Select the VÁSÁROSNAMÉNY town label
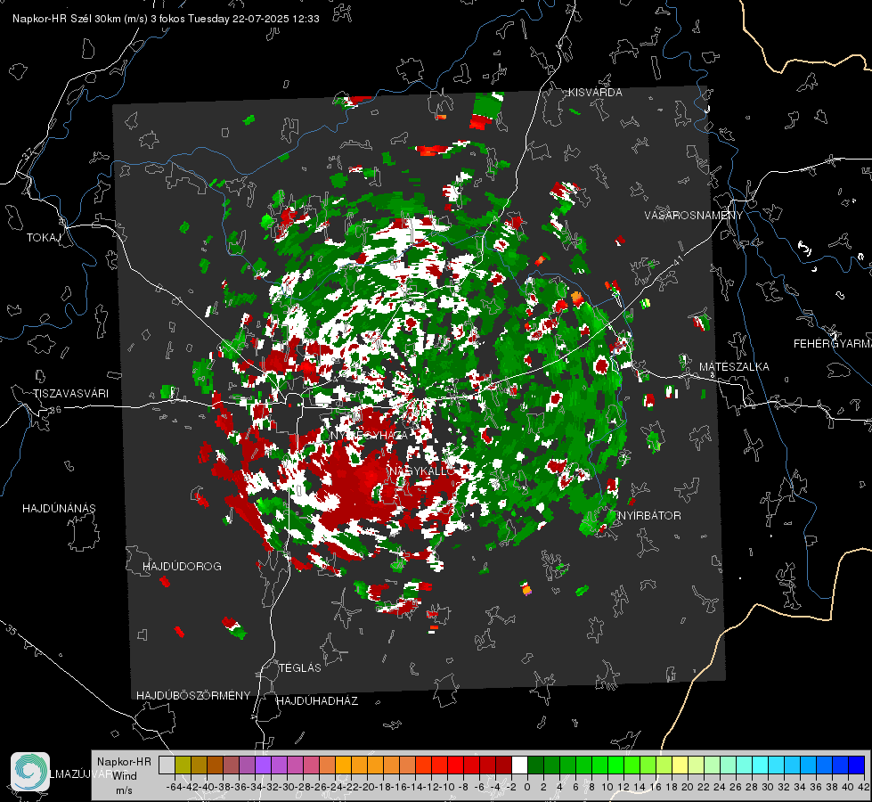This screenshot has width=872, height=802. 694,216
